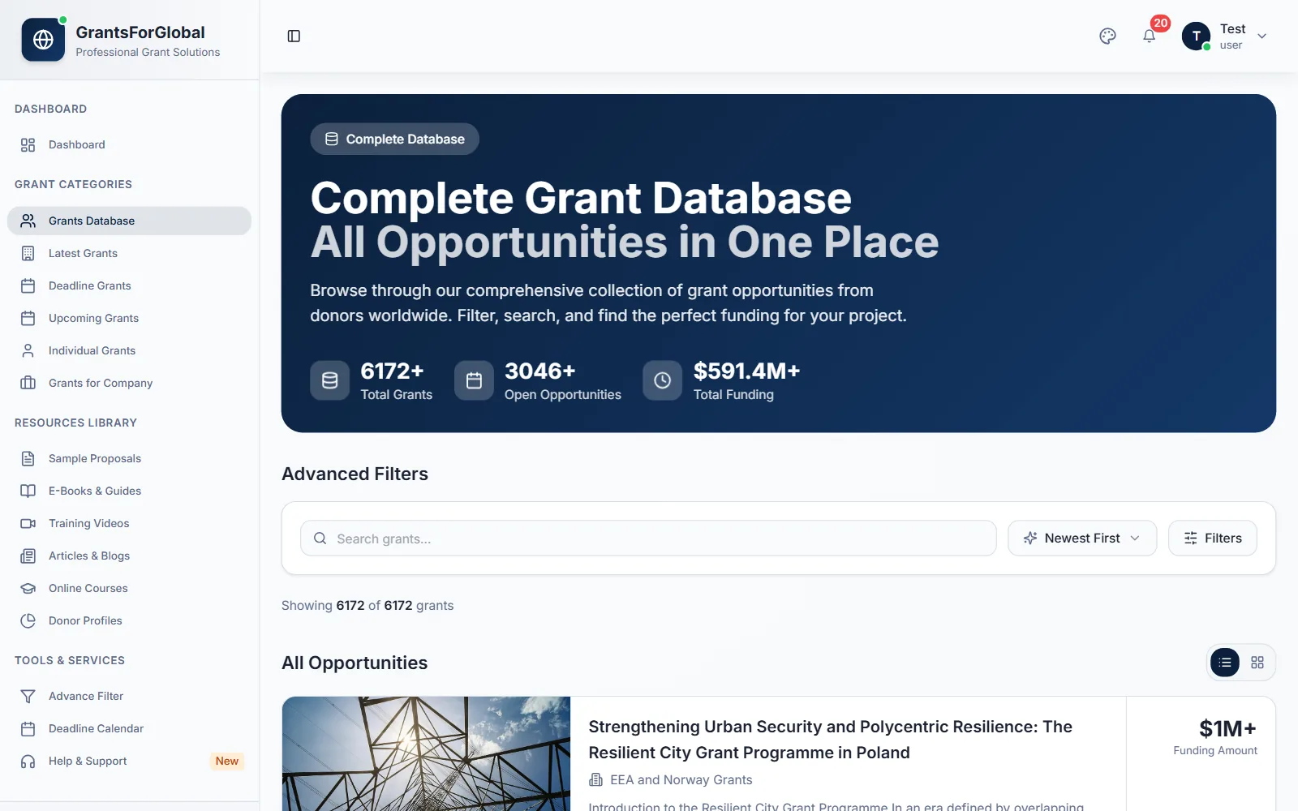Viewport: 1298px width, 811px height.
Task: Focus the Search grants input field
Action: pyautogui.click(x=648, y=539)
